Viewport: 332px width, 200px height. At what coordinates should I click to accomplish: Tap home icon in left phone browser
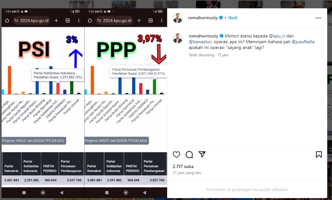click(7, 20)
